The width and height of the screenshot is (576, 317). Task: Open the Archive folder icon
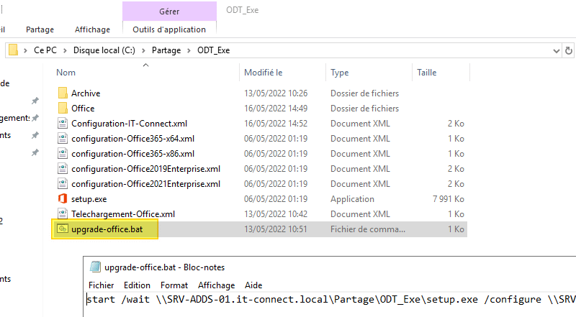point(63,93)
